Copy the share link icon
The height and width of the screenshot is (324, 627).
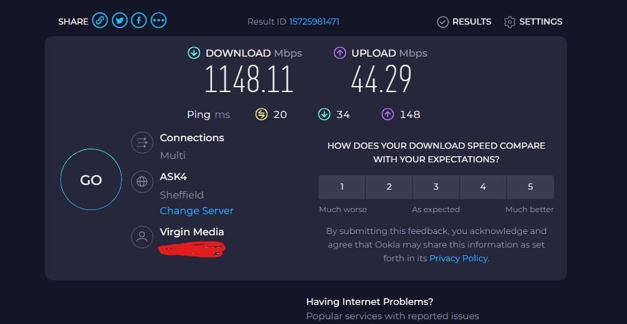[100, 20]
